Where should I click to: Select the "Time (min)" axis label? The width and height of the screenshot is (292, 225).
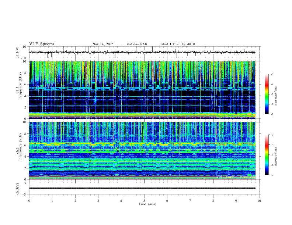pyautogui.click(x=147, y=204)
